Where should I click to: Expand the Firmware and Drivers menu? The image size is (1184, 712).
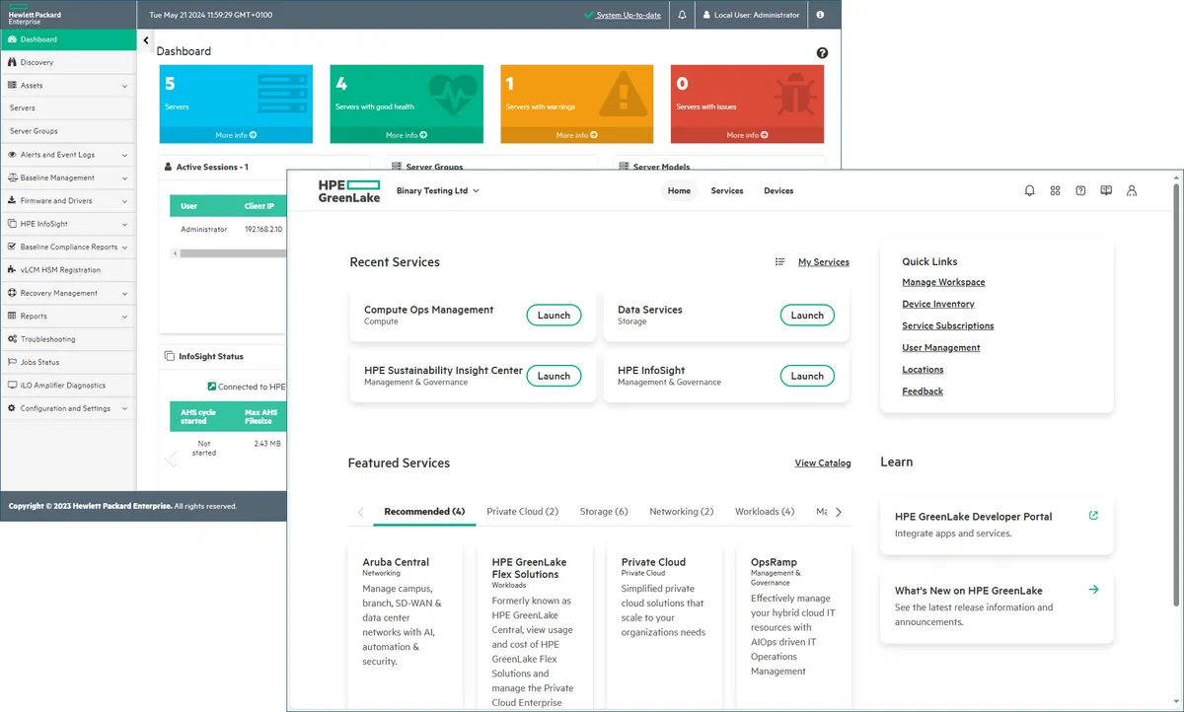67,201
